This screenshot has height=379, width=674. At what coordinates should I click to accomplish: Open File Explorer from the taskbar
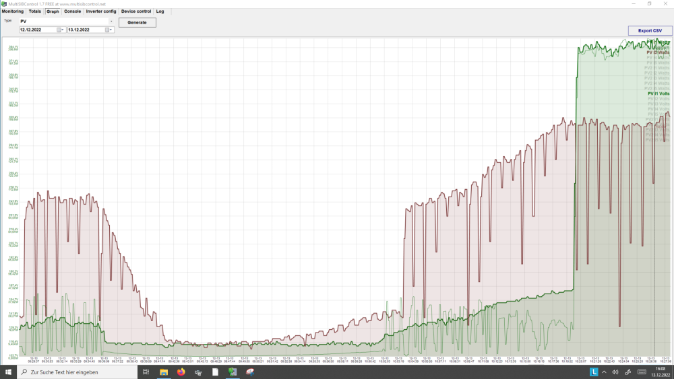[x=163, y=372]
